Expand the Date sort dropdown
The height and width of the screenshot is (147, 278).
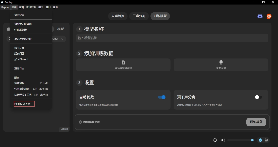[x=58, y=39]
